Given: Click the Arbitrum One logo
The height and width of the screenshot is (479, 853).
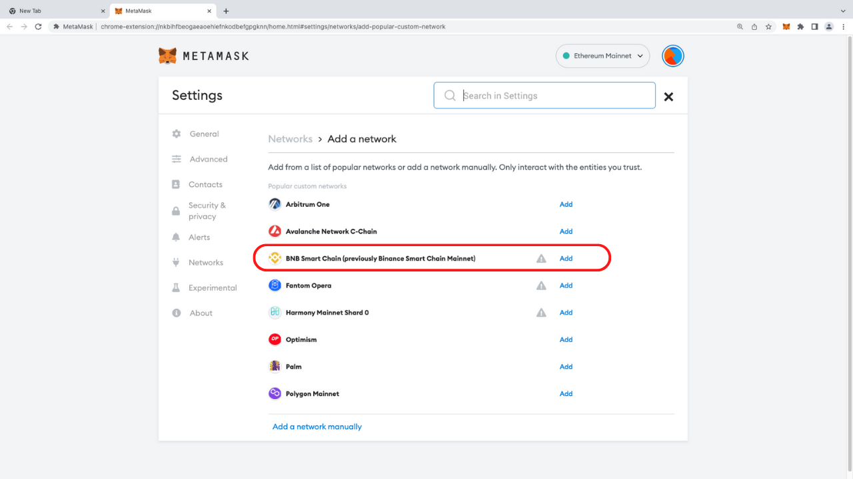Looking at the screenshot, I should [x=275, y=204].
